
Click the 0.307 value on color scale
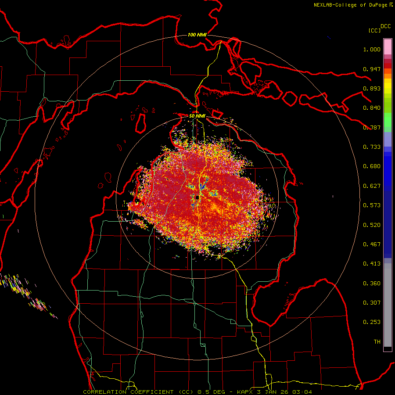[372, 303]
